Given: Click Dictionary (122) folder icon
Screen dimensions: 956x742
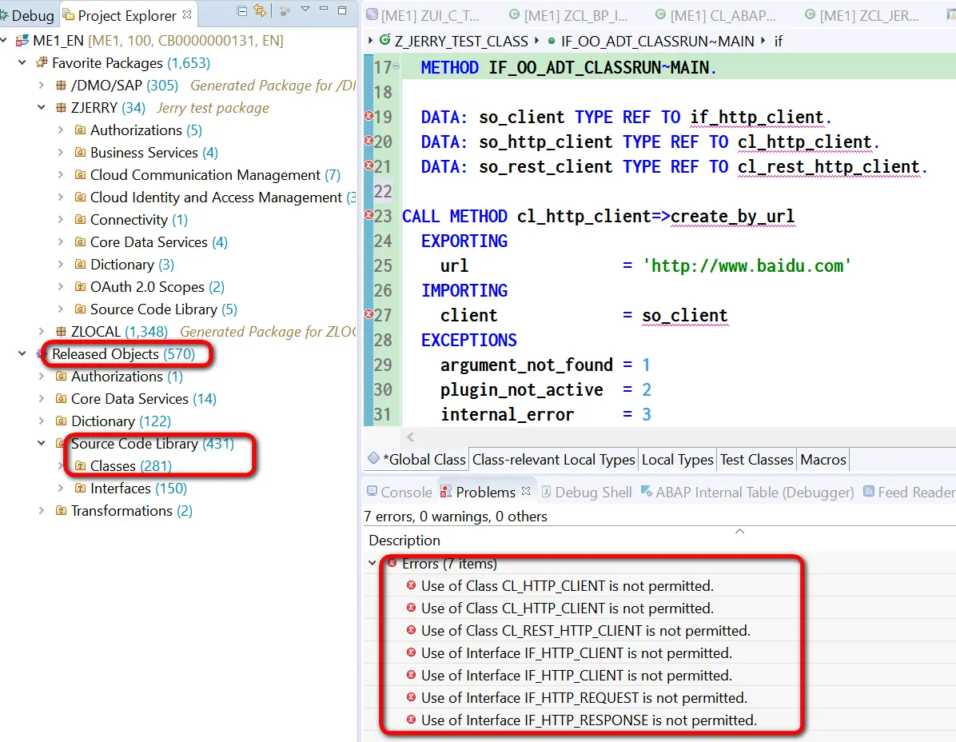Looking at the screenshot, I should click(x=61, y=421).
